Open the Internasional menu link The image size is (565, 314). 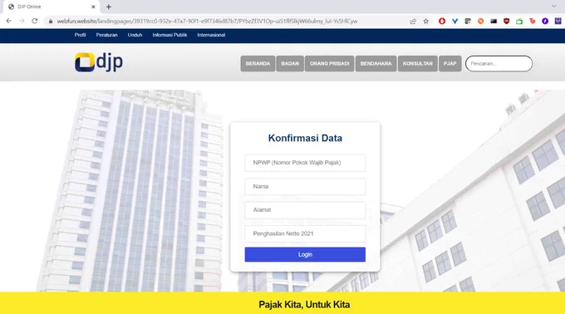tap(211, 35)
